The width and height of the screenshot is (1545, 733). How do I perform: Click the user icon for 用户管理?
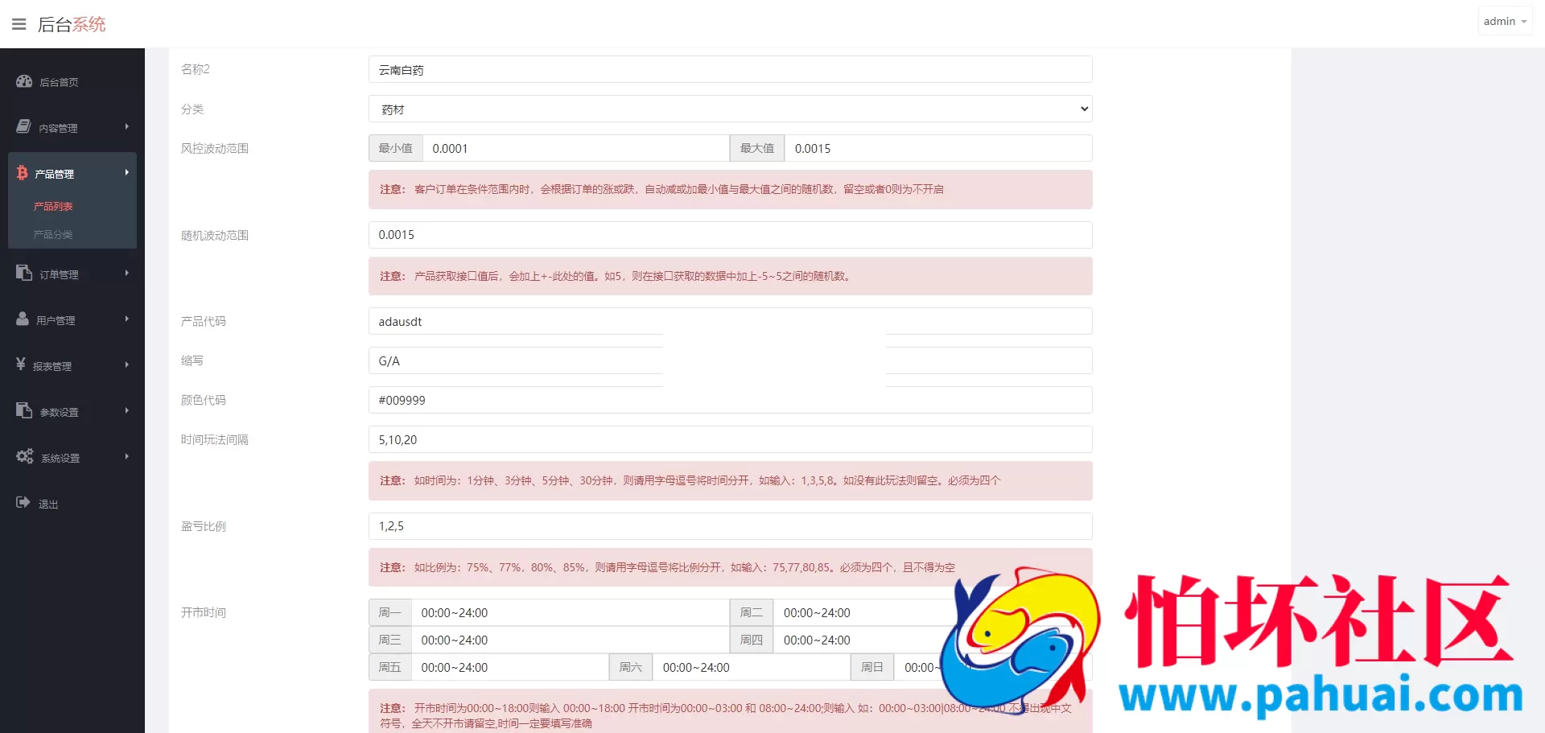tap(23, 319)
